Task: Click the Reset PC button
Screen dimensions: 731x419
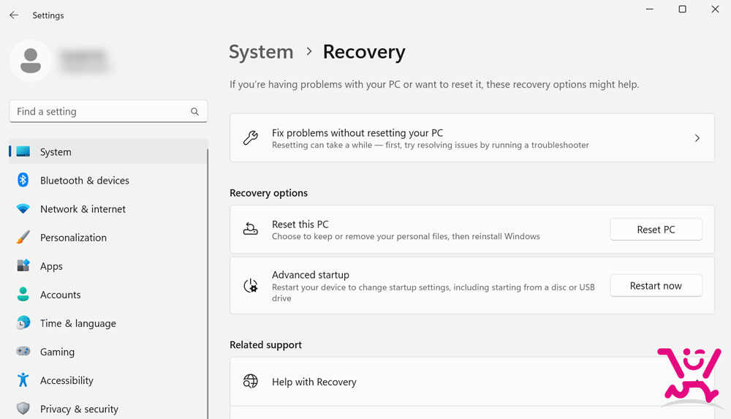Action: [x=656, y=229]
